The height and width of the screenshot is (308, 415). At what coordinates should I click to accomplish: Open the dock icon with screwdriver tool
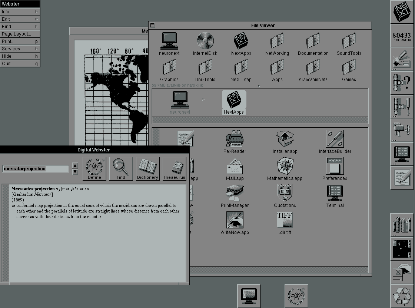coord(402,106)
